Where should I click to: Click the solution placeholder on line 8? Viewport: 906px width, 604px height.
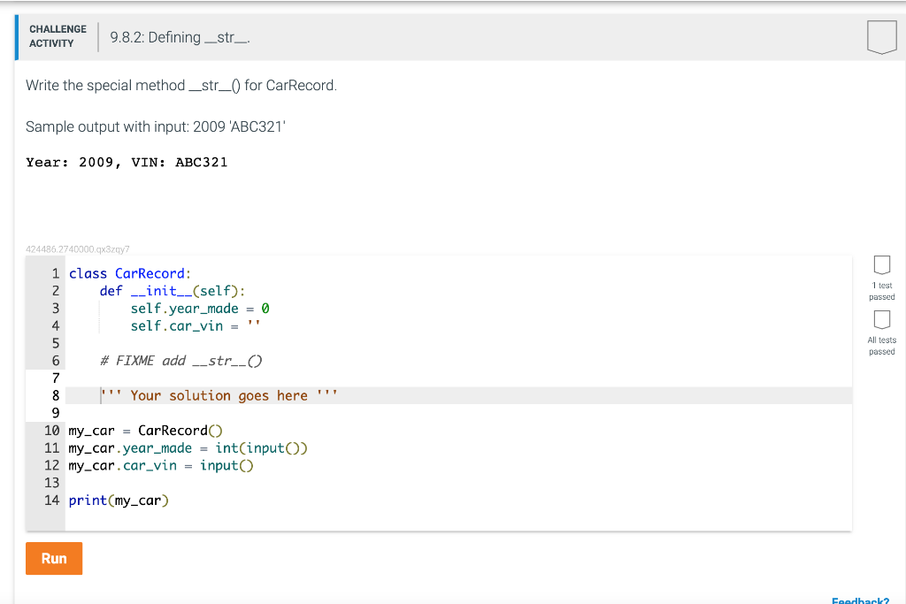pos(218,395)
